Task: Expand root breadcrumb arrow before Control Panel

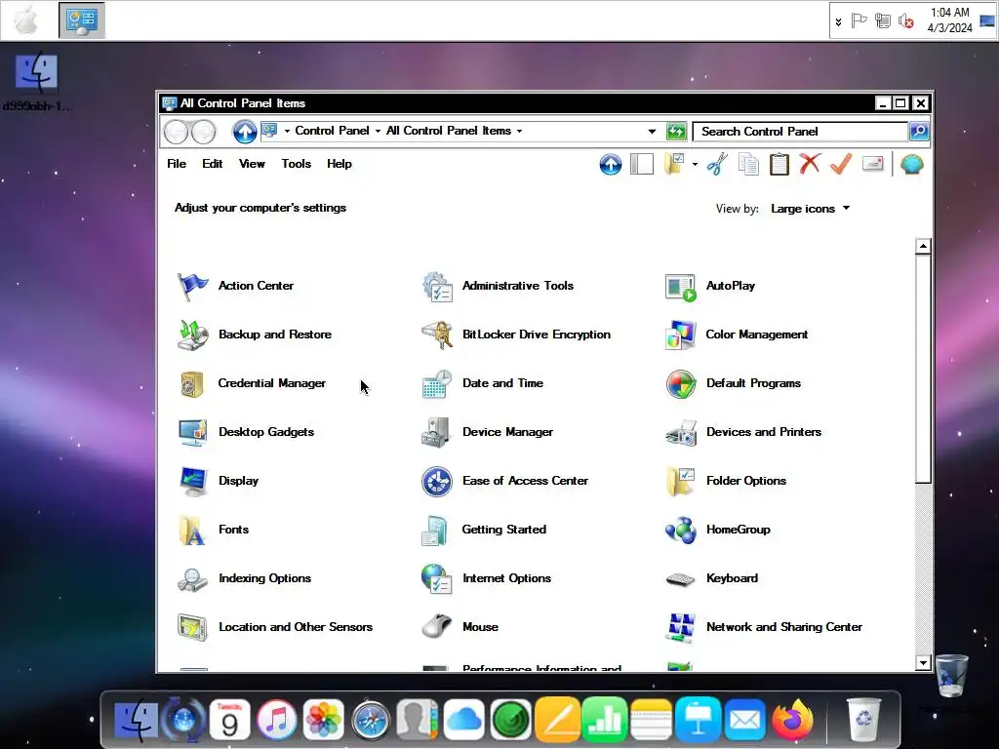Action: pos(287,132)
